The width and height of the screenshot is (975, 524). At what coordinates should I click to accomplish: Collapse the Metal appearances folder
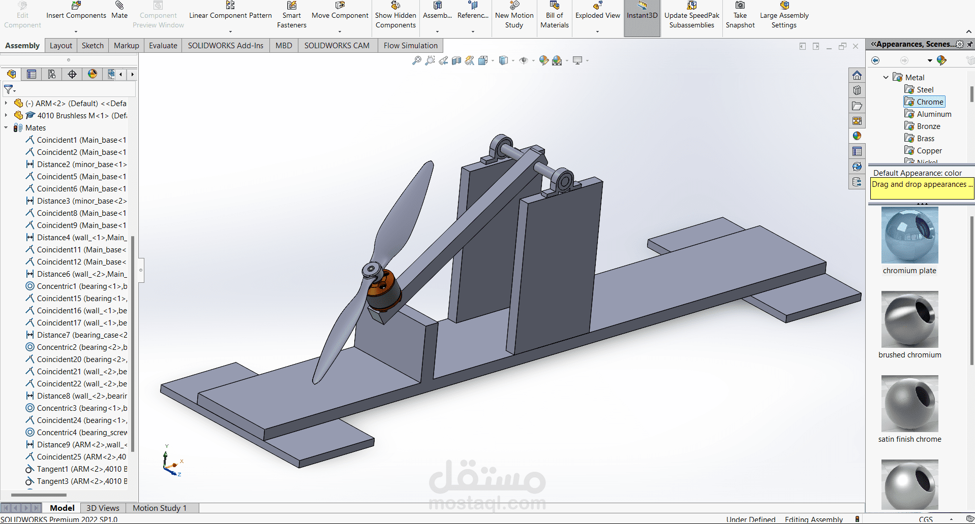[x=886, y=77]
